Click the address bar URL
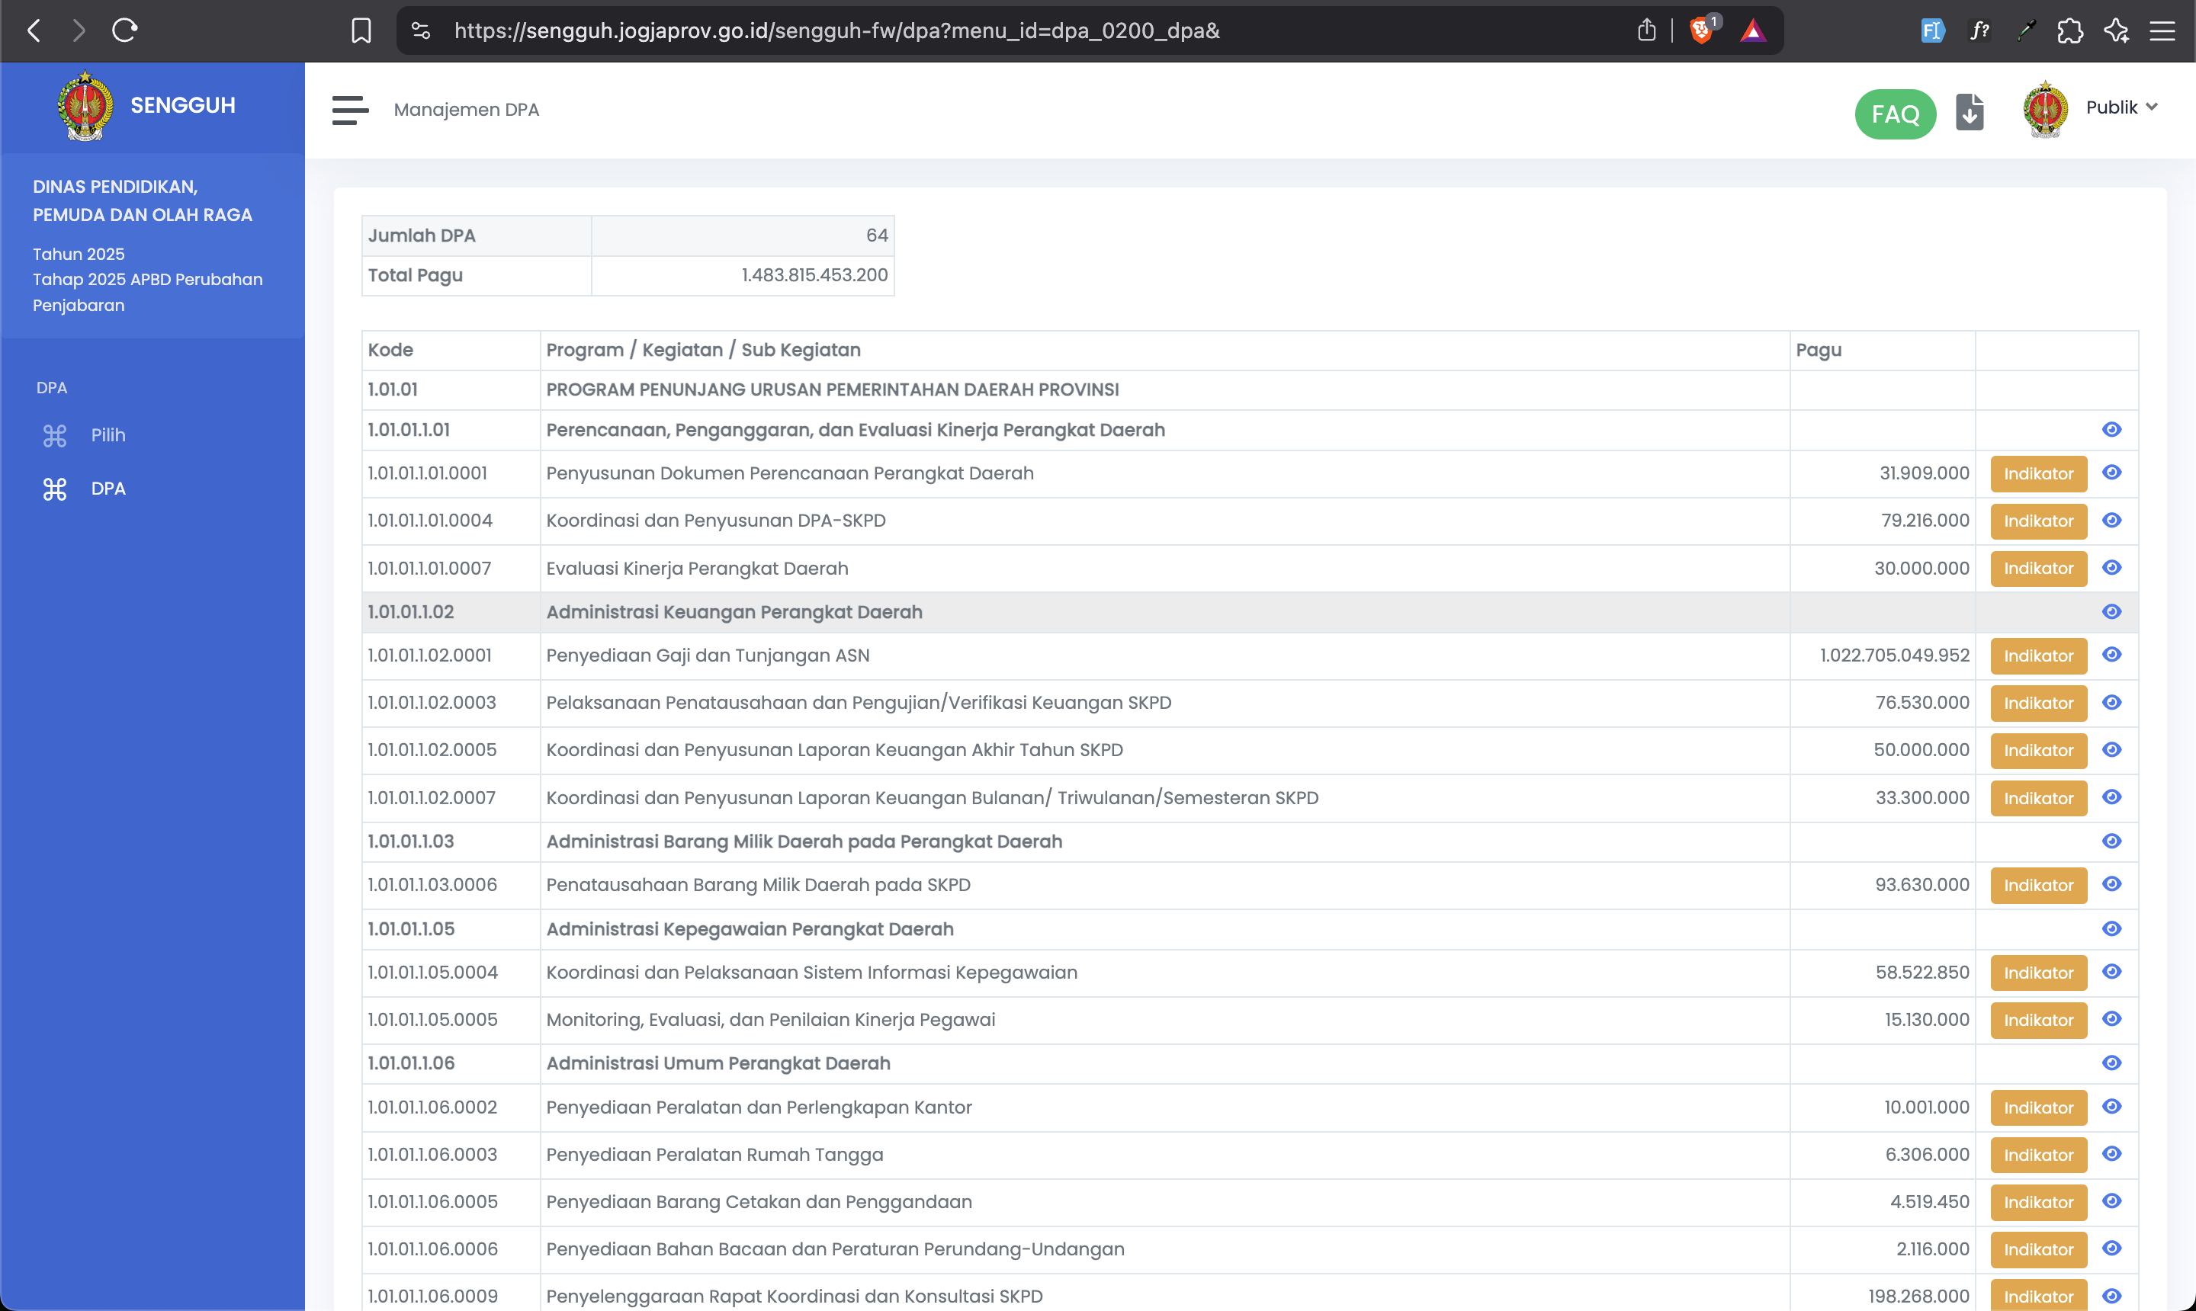The height and width of the screenshot is (1311, 2196). [x=837, y=31]
